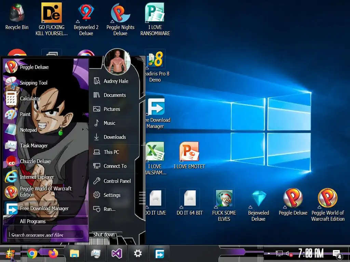Click the Start button on taskbar
The image size is (350, 262).
coord(10,254)
